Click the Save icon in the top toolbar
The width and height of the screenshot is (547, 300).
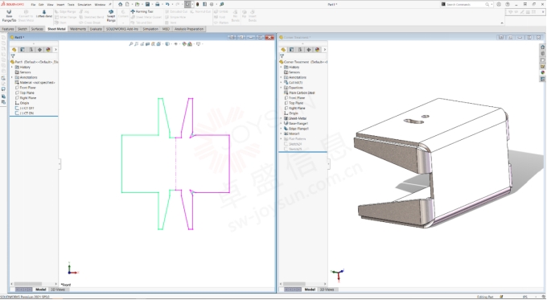point(147,4)
